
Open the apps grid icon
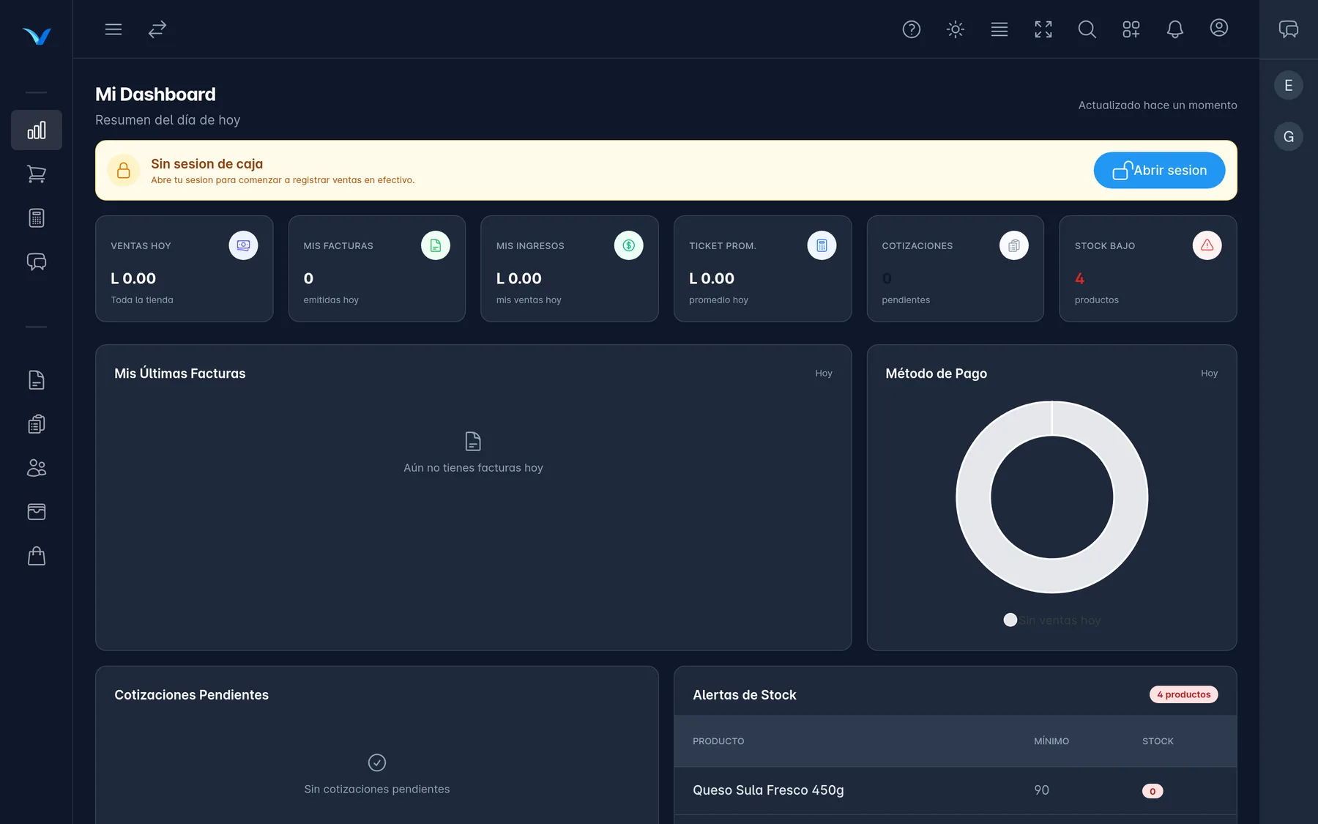1131,29
